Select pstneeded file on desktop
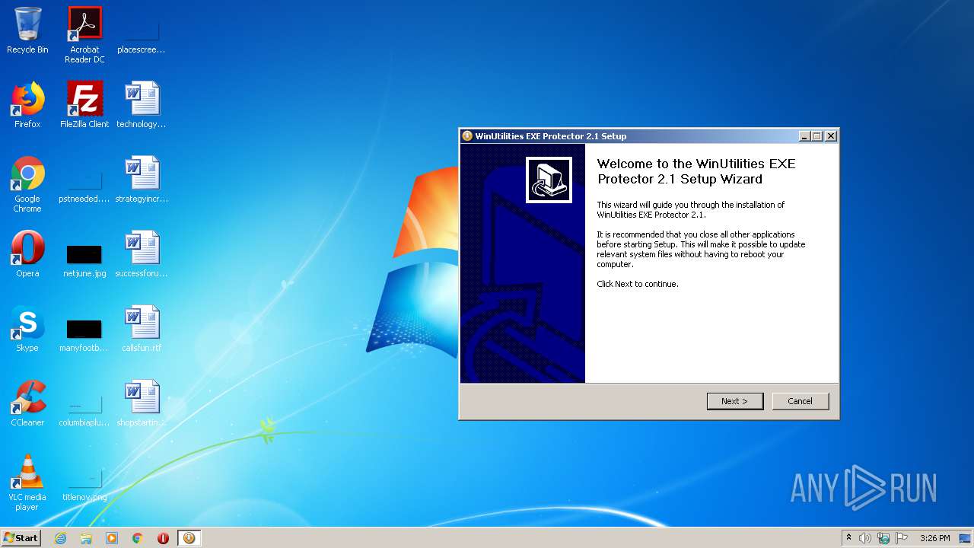This screenshot has height=548, width=974. click(84, 185)
